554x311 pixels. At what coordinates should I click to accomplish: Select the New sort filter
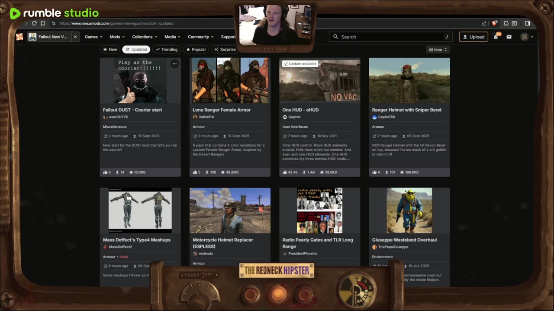pyautogui.click(x=110, y=50)
